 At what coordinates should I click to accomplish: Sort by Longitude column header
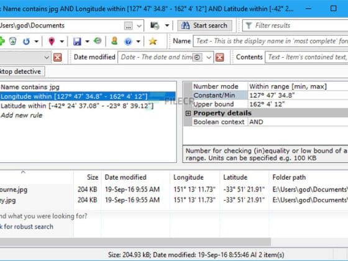[195, 177]
